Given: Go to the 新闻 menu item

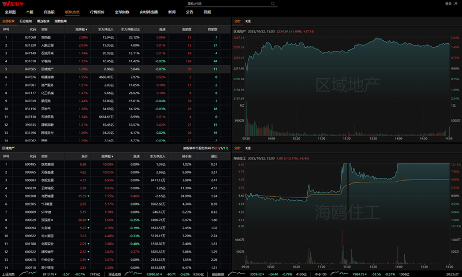Looking at the screenshot, I should [x=172, y=12].
